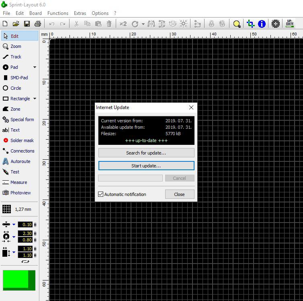The width and height of the screenshot is (303, 301).
Task: Open a file with the folder icon
Action: click(16, 24)
